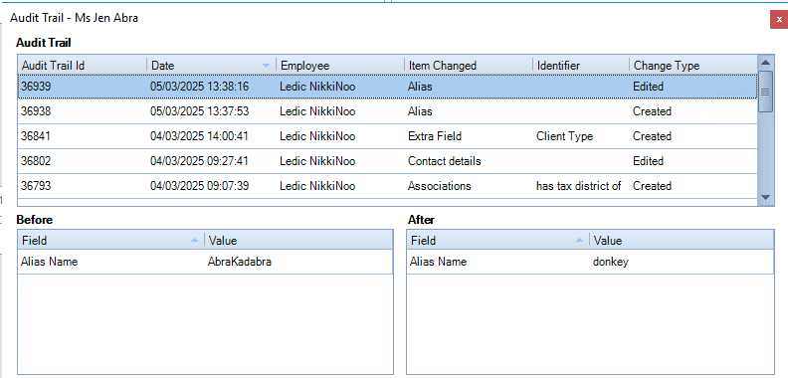Screen dimensions: 788x378
Task: Select Alias Name in Before panel
Action: pos(50,262)
